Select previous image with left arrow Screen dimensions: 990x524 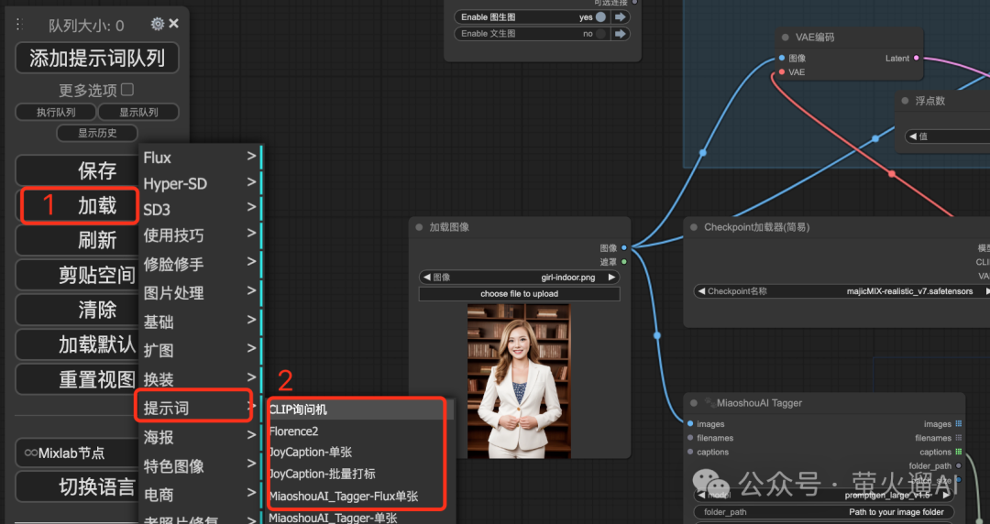[x=427, y=278]
